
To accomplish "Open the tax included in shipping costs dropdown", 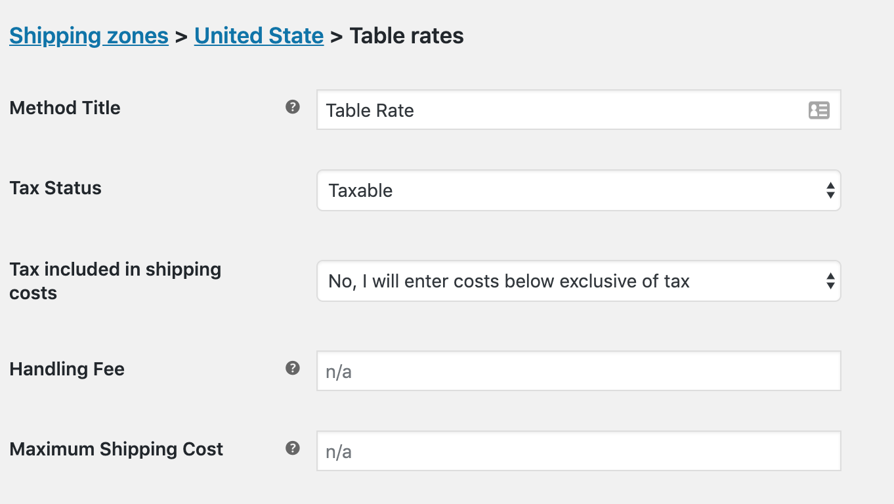I will [x=578, y=281].
